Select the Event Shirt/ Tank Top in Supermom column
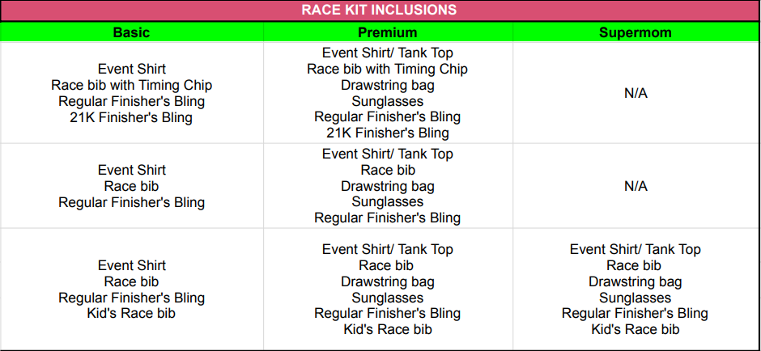This screenshot has width=761, height=351. pos(636,250)
